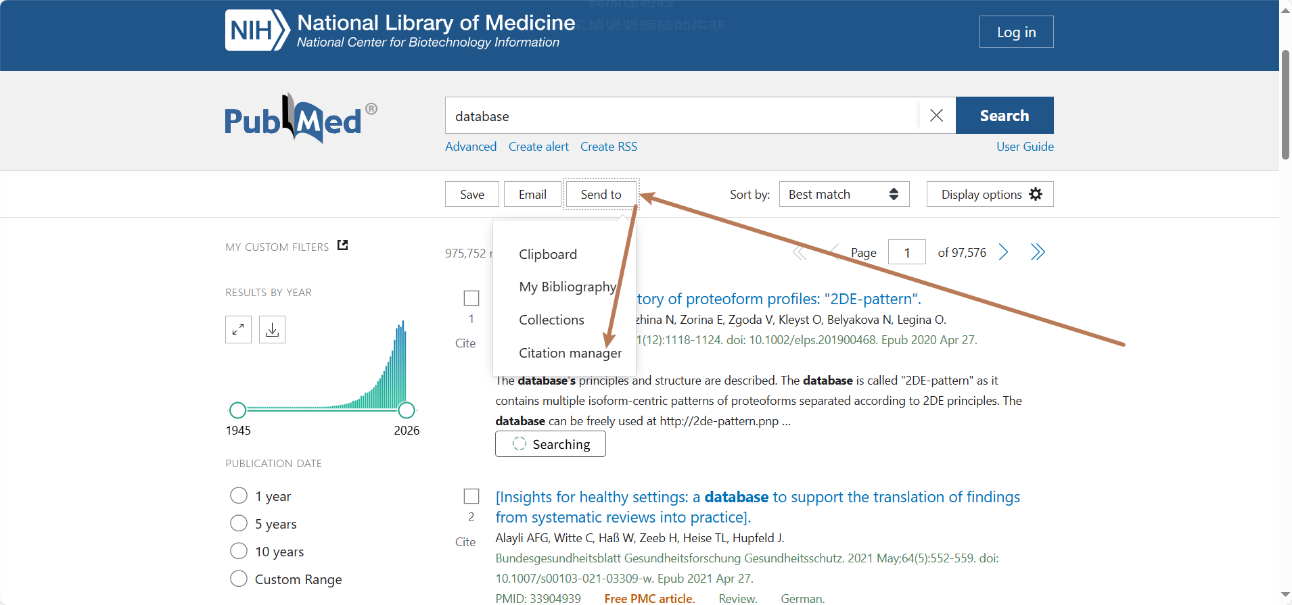Click the NIH logo icon
Screen dimensions: 1292x605
coord(257,30)
